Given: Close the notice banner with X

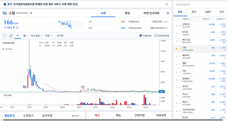Looking at the screenshot, I should point(167,4).
